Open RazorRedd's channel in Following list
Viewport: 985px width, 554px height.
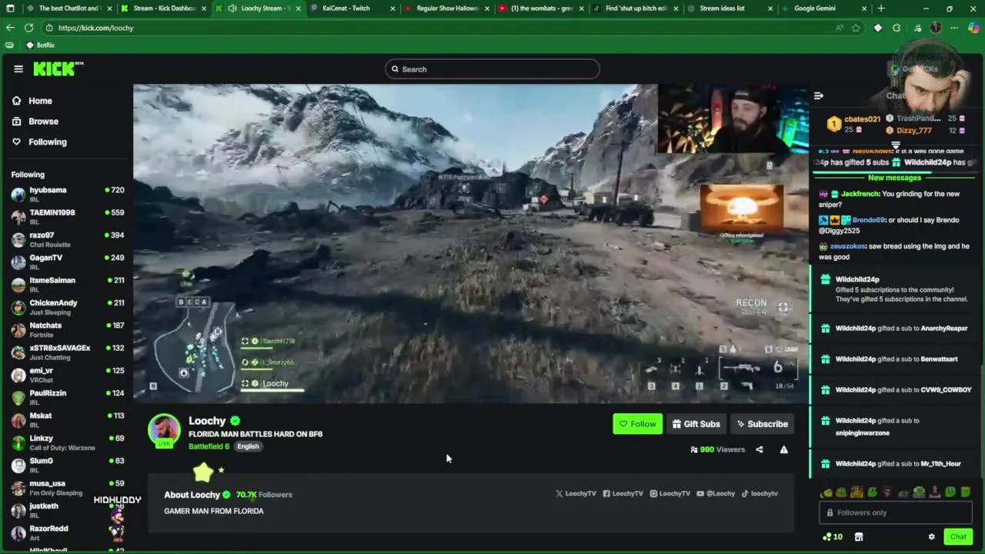[x=68, y=532]
